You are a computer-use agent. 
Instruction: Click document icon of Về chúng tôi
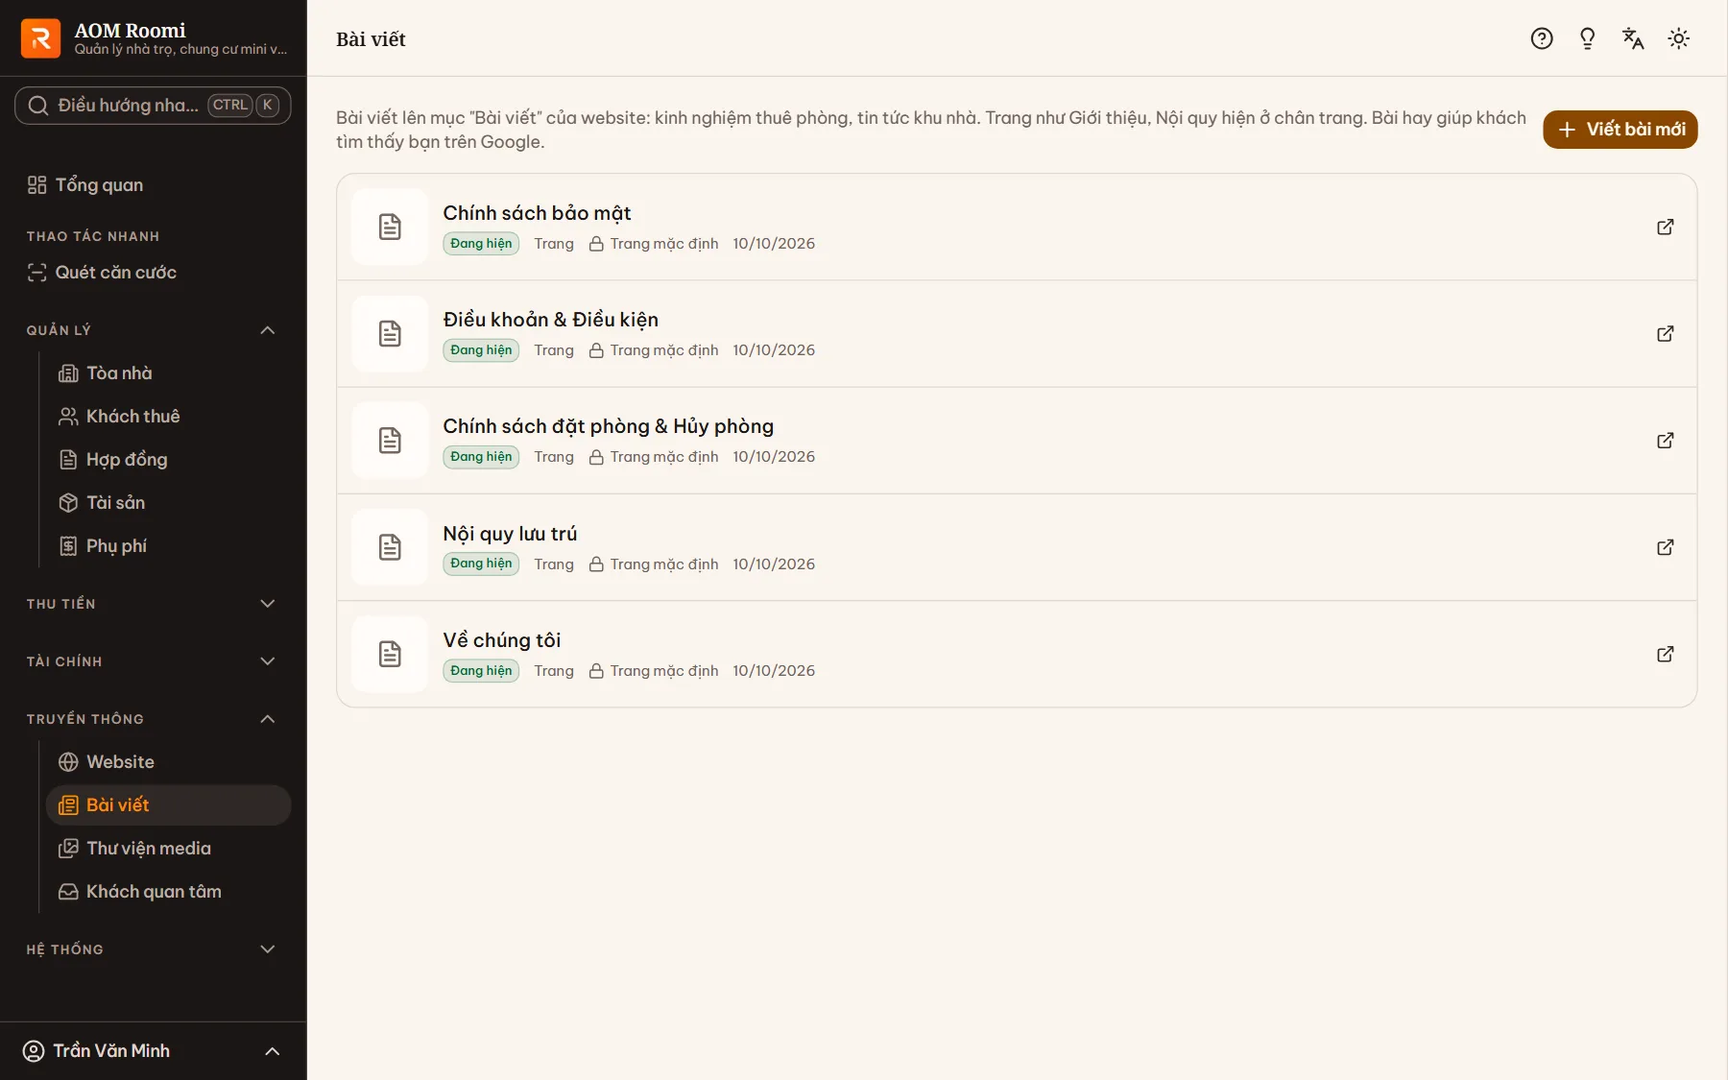(390, 654)
